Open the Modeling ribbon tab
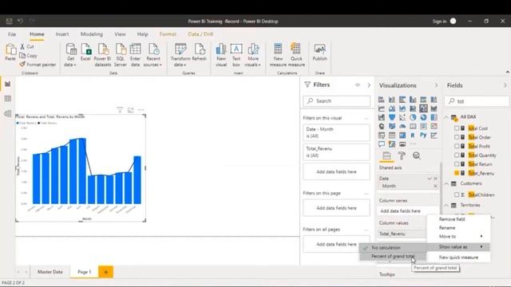511x287 pixels. point(92,34)
